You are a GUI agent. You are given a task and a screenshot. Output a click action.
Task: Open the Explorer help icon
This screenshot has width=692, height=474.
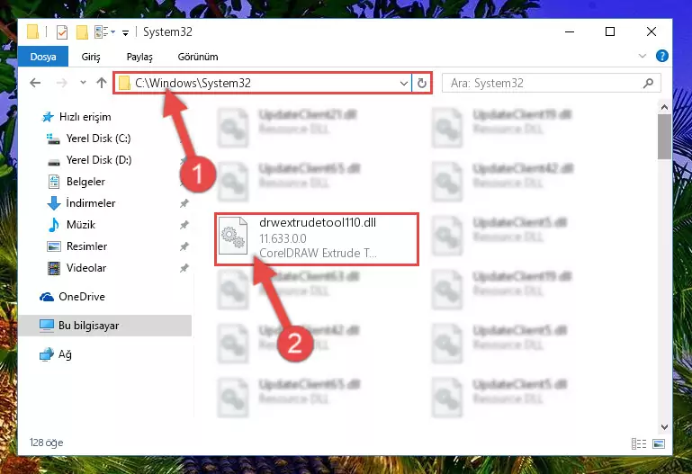pos(661,56)
